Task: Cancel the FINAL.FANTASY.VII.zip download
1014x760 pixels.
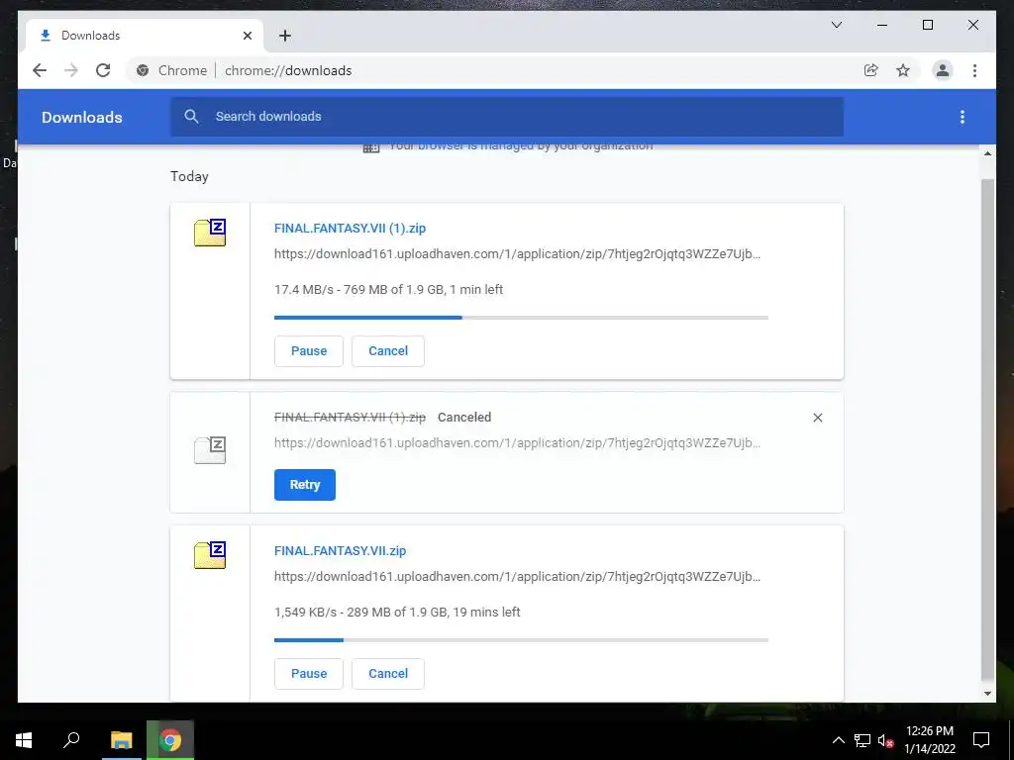Action: 388,673
